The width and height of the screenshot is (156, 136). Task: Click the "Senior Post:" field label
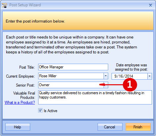[25, 85]
